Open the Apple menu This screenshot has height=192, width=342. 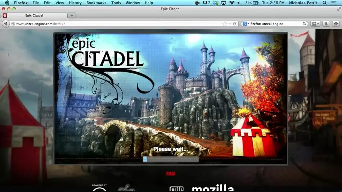[x=7, y=3]
